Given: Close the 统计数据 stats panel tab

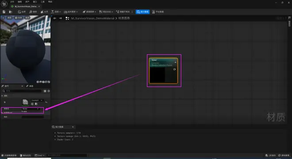Looking at the screenshot, I should point(73,127).
